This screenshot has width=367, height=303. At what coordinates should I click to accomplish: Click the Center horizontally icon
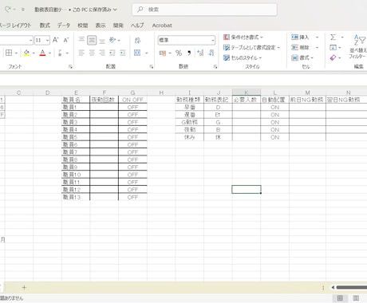[92, 53]
